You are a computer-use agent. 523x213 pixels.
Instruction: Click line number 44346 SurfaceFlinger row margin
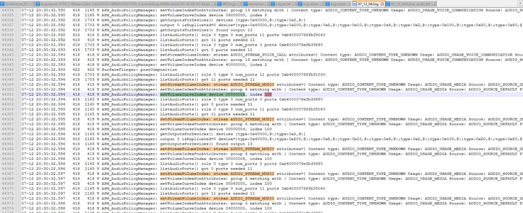pos(8,69)
